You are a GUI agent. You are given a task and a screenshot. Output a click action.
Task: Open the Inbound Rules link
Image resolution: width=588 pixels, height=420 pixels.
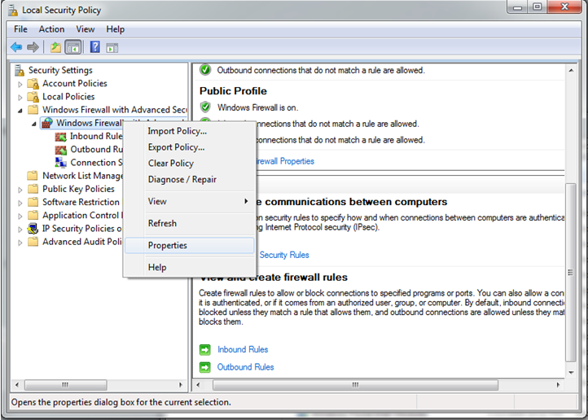click(x=243, y=349)
